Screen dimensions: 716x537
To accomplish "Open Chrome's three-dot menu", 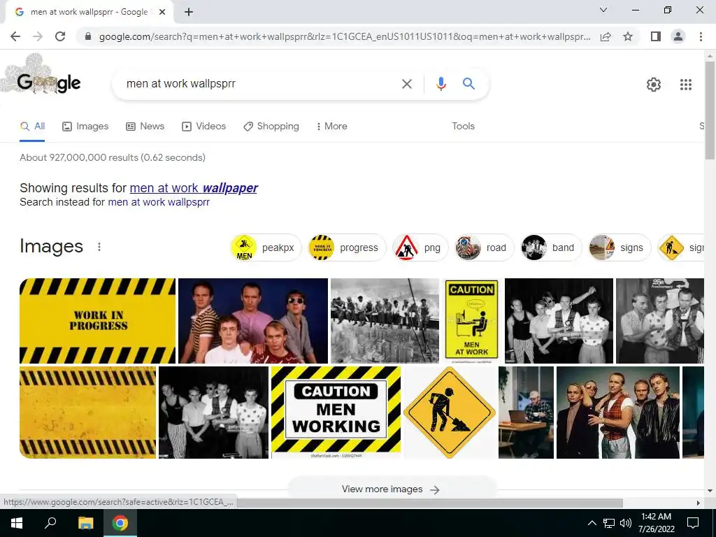I will point(701,36).
